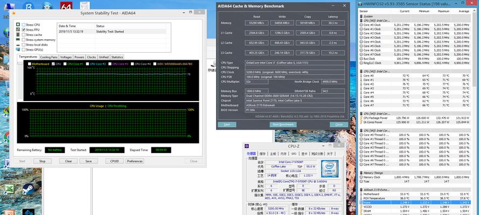The image size is (479, 215).
Task: Click Stop in System Stability Test
Action: coord(43,161)
